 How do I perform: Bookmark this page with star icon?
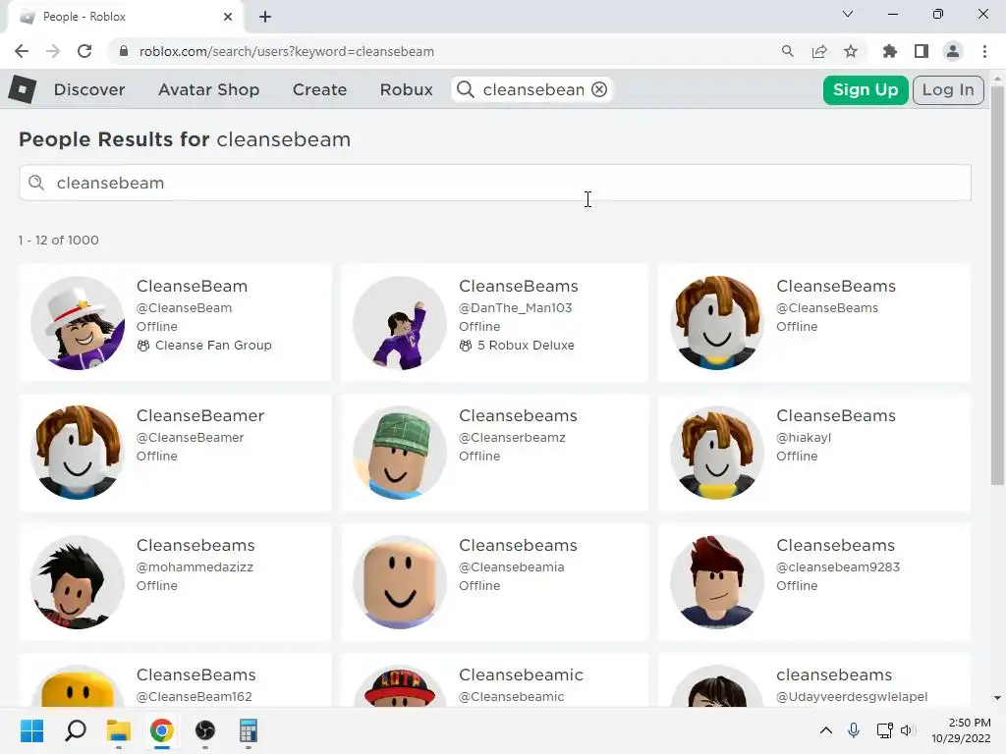pyautogui.click(x=851, y=51)
